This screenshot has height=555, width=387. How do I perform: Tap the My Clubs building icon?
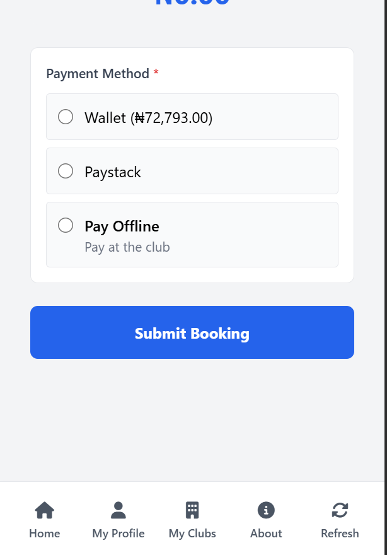click(x=192, y=510)
